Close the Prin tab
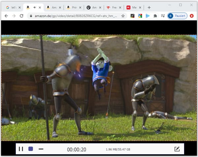The image size is (198, 157). tap(80, 8)
